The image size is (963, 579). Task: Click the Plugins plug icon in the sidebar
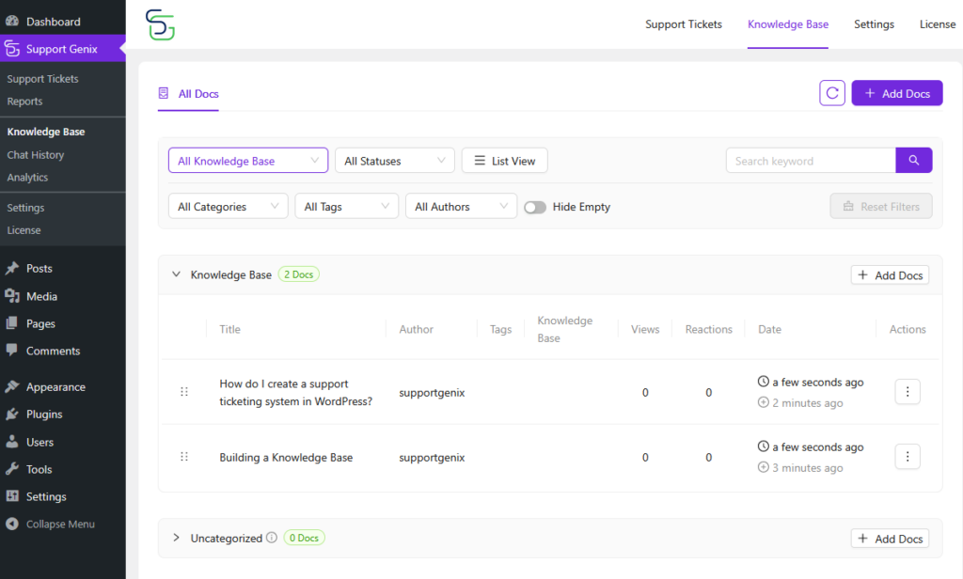pyautogui.click(x=15, y=415)
